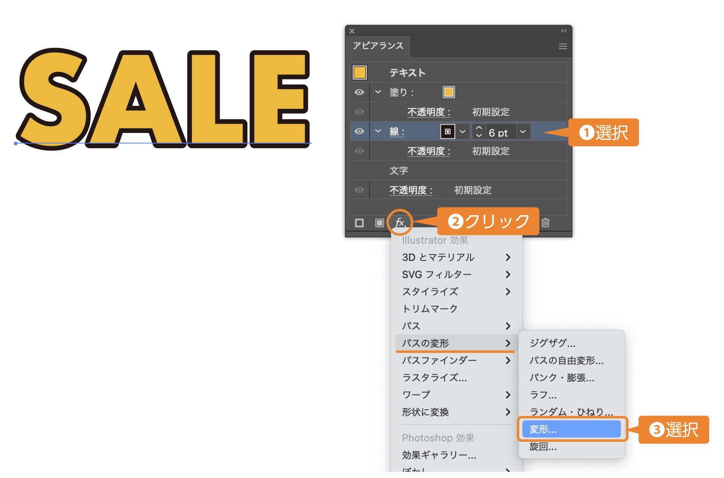
Task: Click the 不透明度 link under 線
Action: tap(429, 151)
